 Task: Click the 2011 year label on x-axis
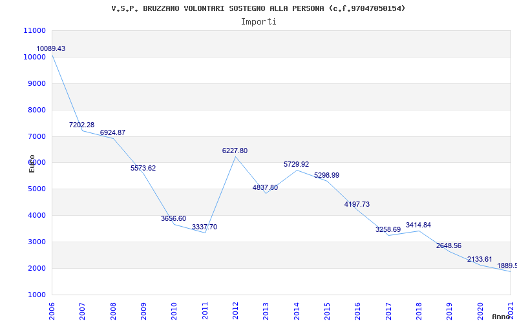[x=205, y=311]
